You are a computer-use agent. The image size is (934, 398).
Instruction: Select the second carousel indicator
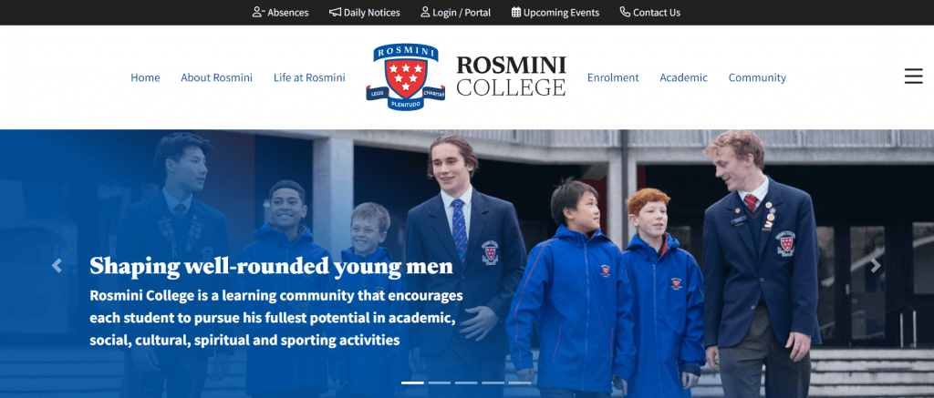(x=439, y=383)
